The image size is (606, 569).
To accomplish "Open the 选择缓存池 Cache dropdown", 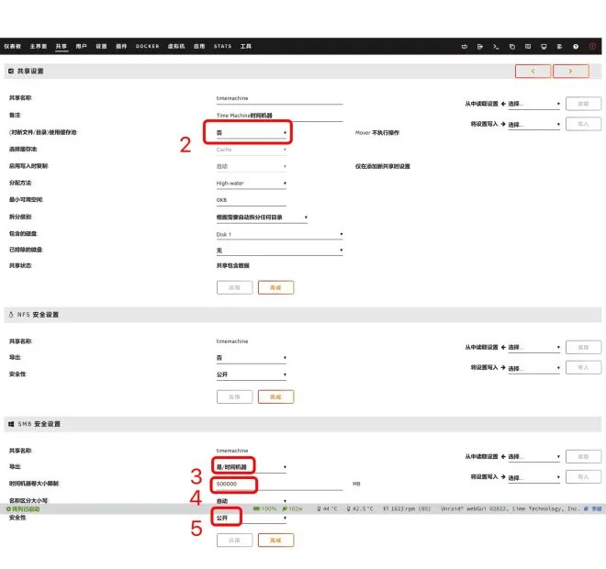I will (252, 150).
